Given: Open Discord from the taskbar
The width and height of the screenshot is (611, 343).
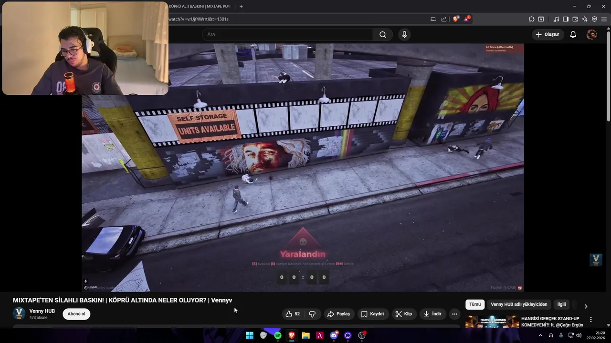Looking at the screenshot, I should [x=334, y=335].
